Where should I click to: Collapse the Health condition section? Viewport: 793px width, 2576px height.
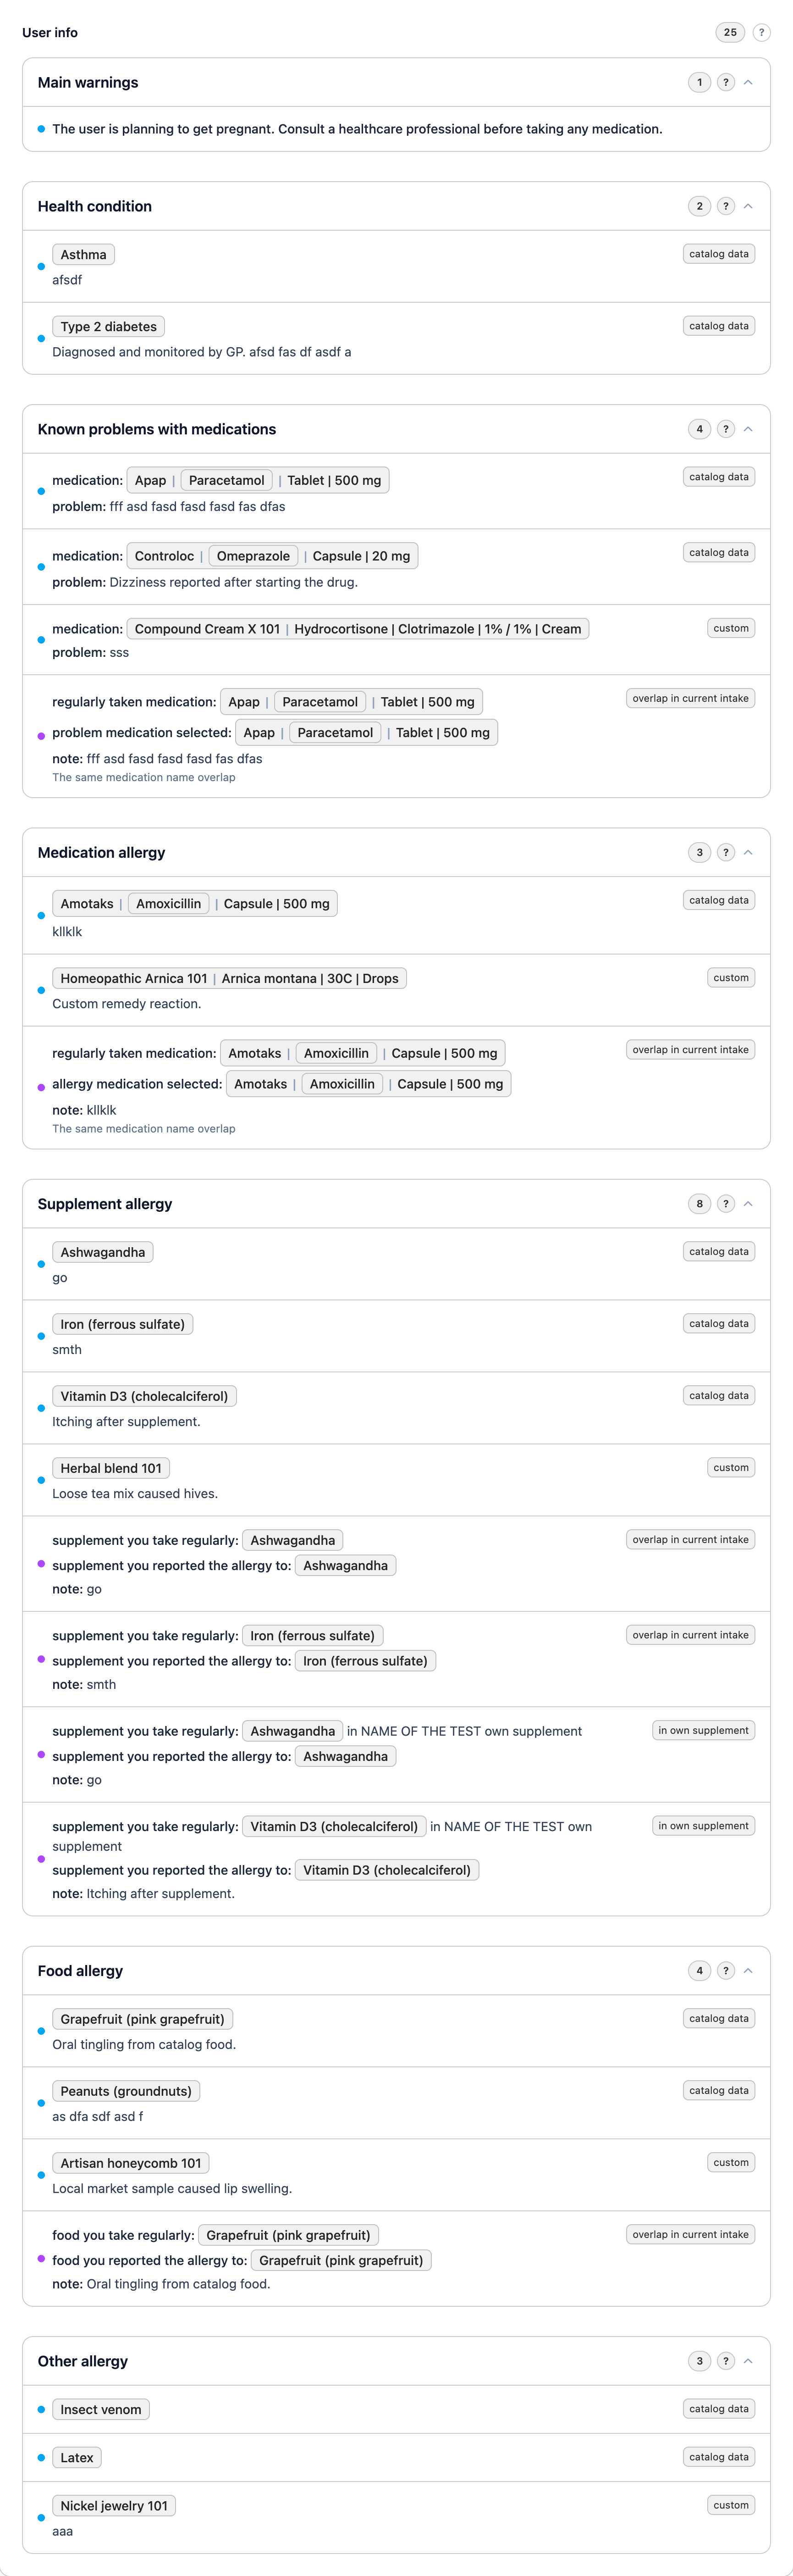pos(748,206)
